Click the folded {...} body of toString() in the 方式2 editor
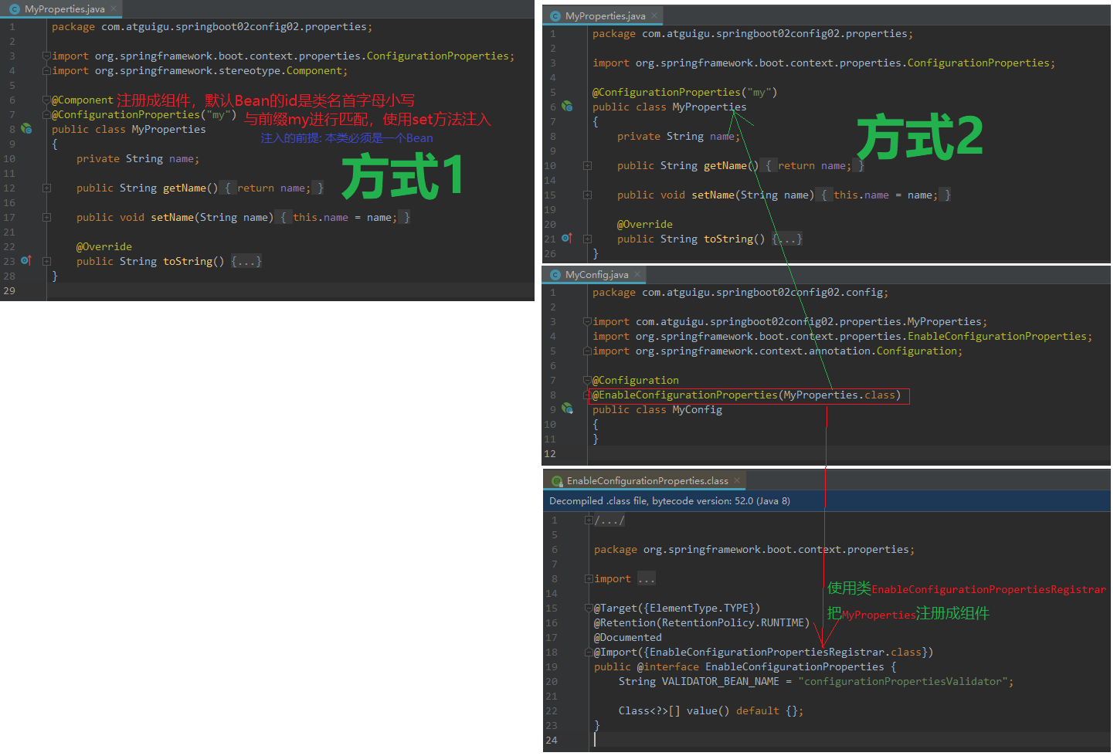Image resolution: width=1117 pixels, height=756 pixels. [x=787, y=239]
